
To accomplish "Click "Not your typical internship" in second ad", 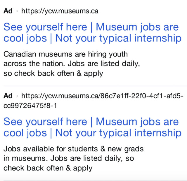I will pyautogui.click(x=118, y=133).
